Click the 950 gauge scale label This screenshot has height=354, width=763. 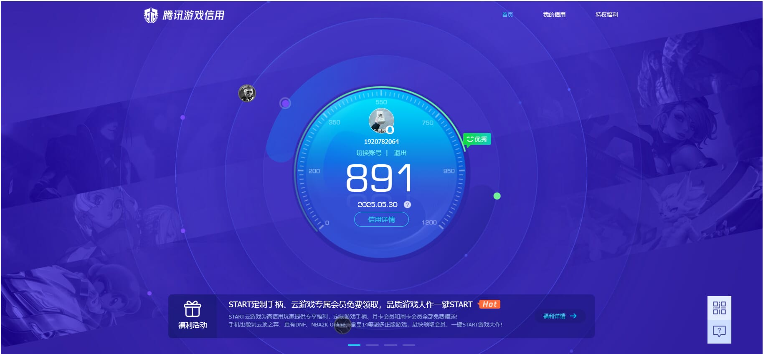tap(449, 171)
